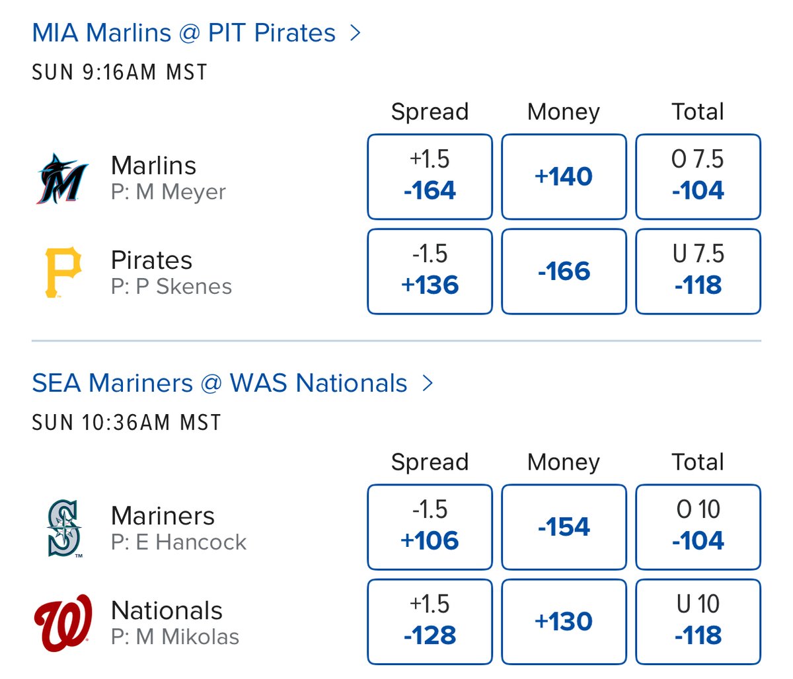Viewport: 793px width, 679px height.
Task: Expand Mariners-Nationals game with chevron arrow
Action: coord(428,382)
